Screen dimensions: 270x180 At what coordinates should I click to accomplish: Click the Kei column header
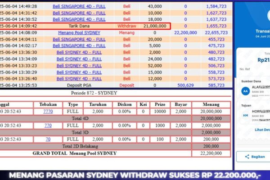pyautogui.click(x=143, y=104)
